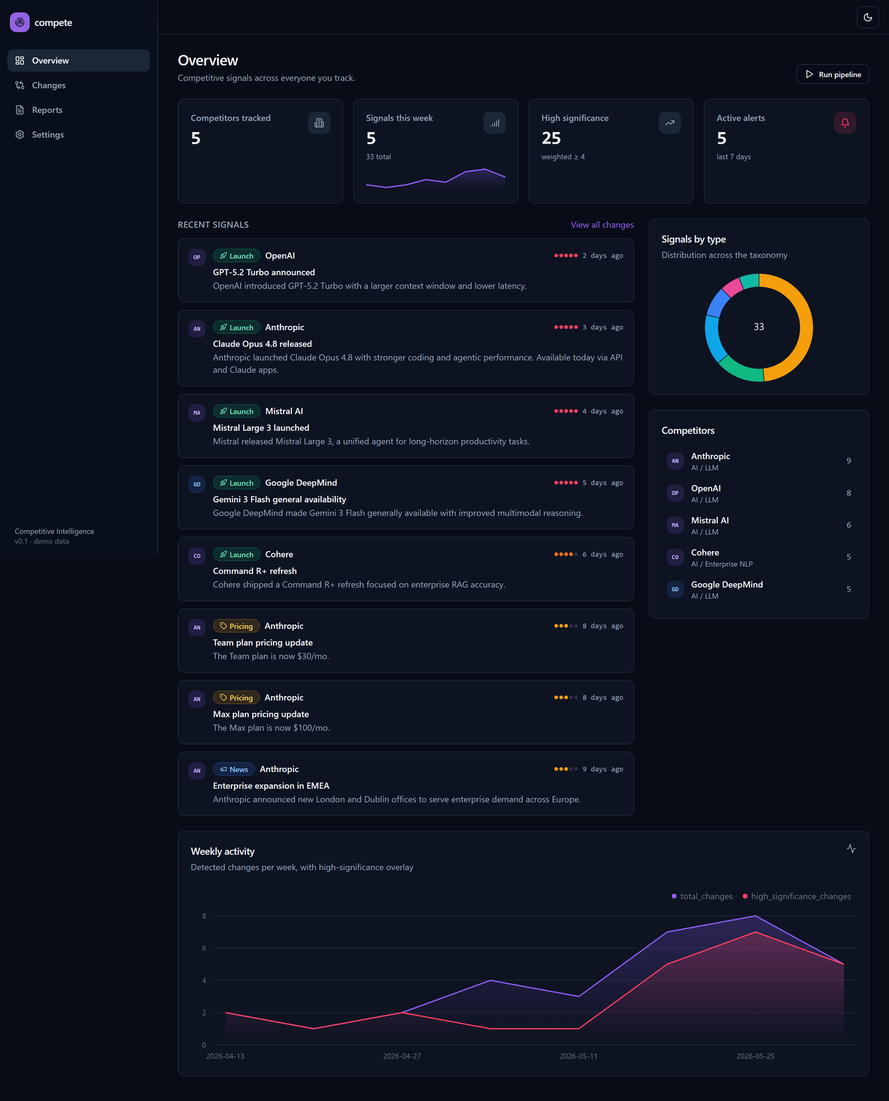The image size is (889, 1101).
Task: Open Reports in the sidebar
Action: 78,110
